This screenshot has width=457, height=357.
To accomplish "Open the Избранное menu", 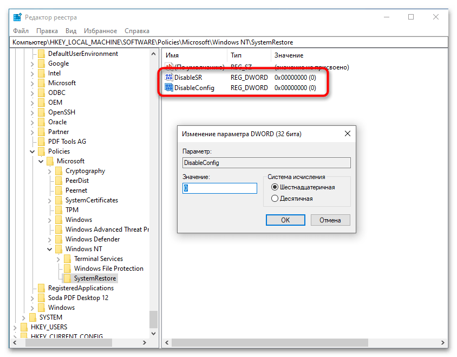I will pos(100,31).
